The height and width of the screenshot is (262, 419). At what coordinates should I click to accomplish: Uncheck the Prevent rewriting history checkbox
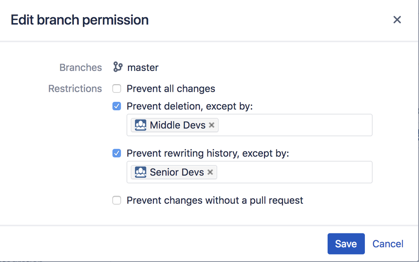tap(117, 153)
